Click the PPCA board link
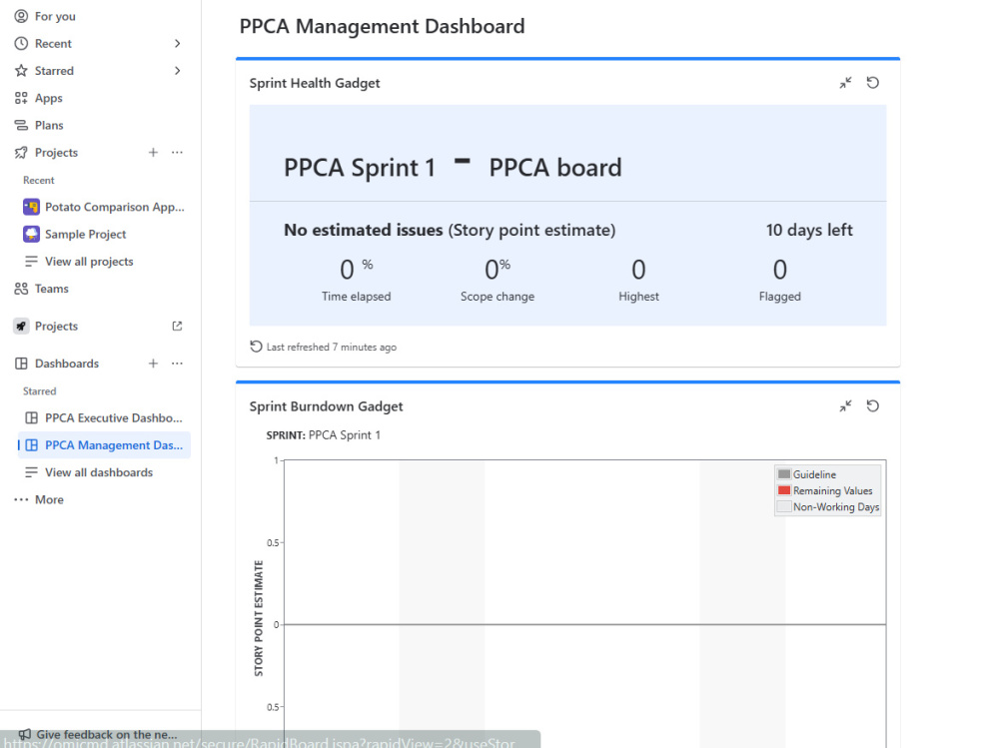The width and height of the screenshot is (999, 748). 554,168
